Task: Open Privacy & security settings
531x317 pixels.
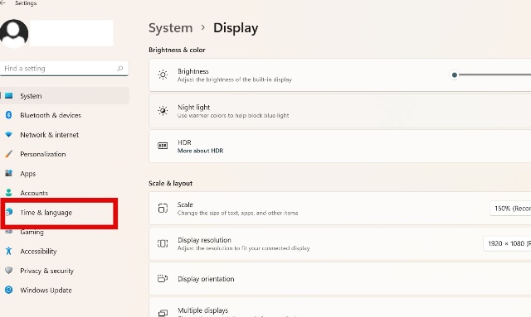Action: tap(65, 271)
